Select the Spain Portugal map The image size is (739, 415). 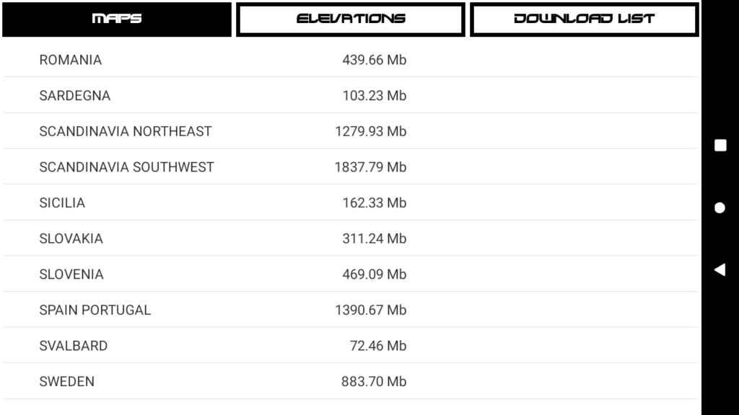351,310
